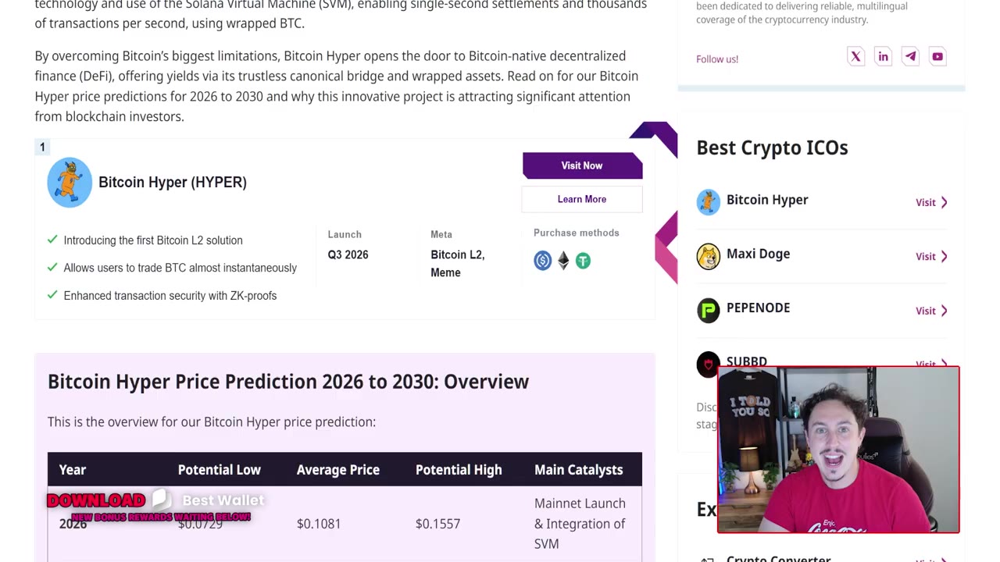Open the LinkedIn social icon
The width and height of the screenshot is (1000, 562).
pyautogui.click(x=883, y=56)
